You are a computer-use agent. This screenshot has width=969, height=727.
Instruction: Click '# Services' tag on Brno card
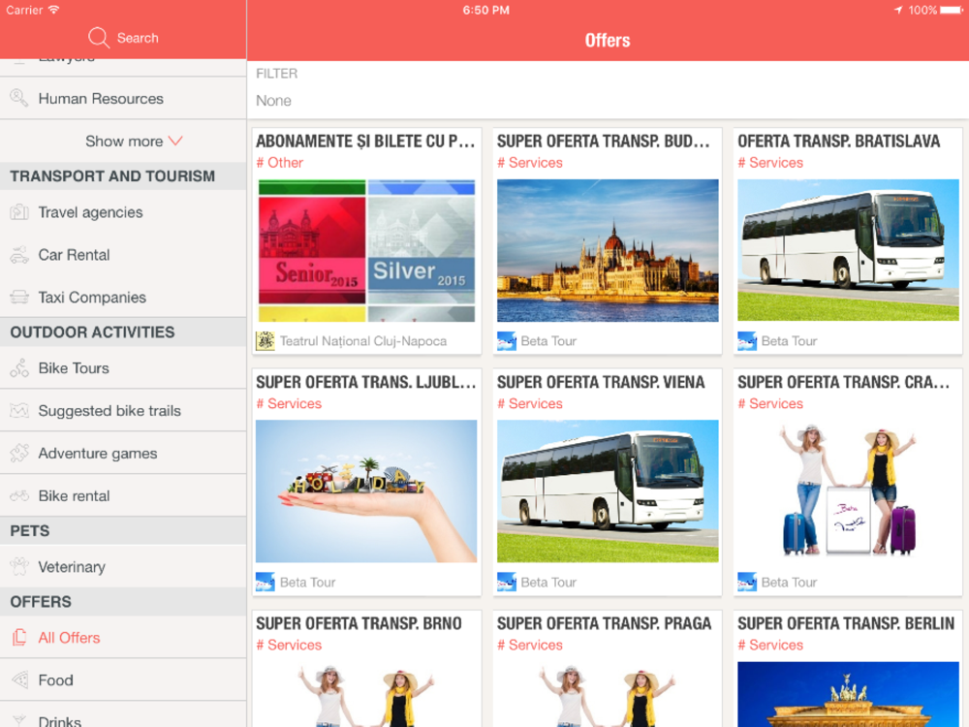tap(289, 645)
